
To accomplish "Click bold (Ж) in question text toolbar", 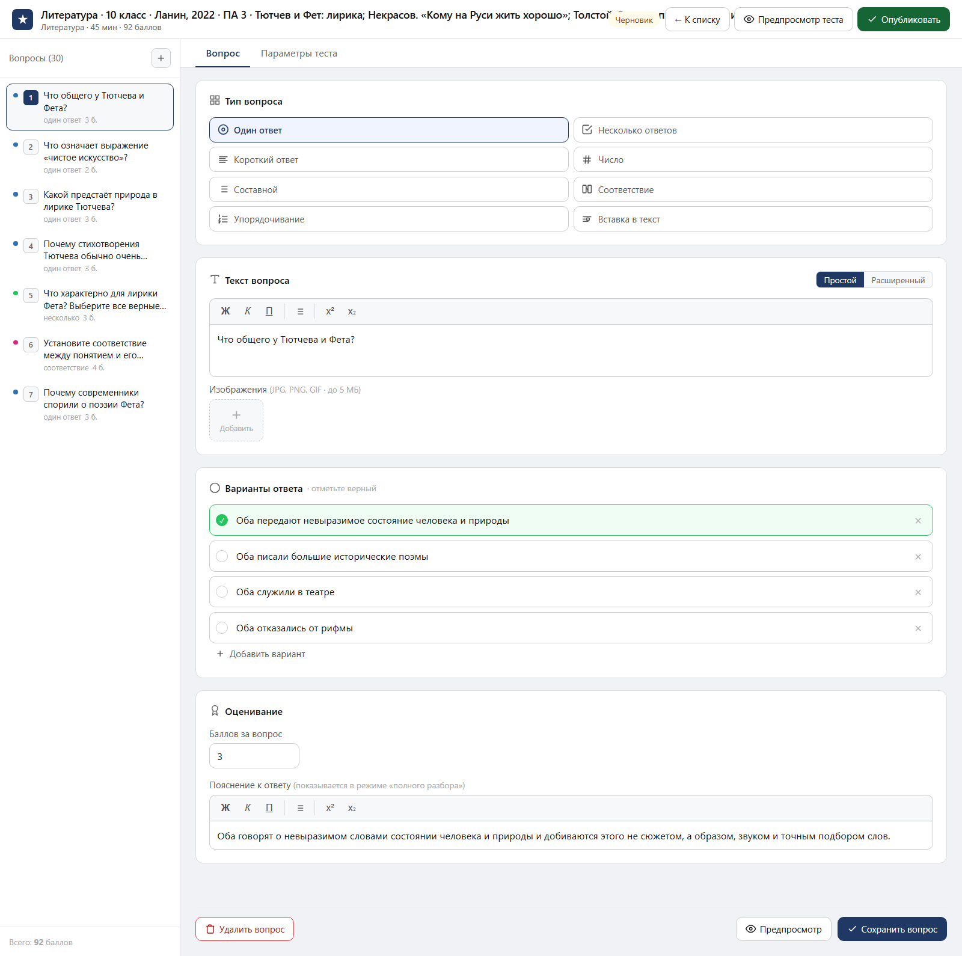I will [x=225, y=311].
